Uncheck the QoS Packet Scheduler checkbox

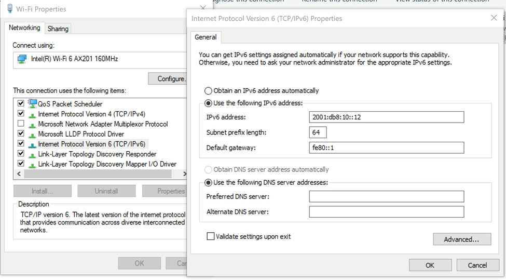click(21, 103)
